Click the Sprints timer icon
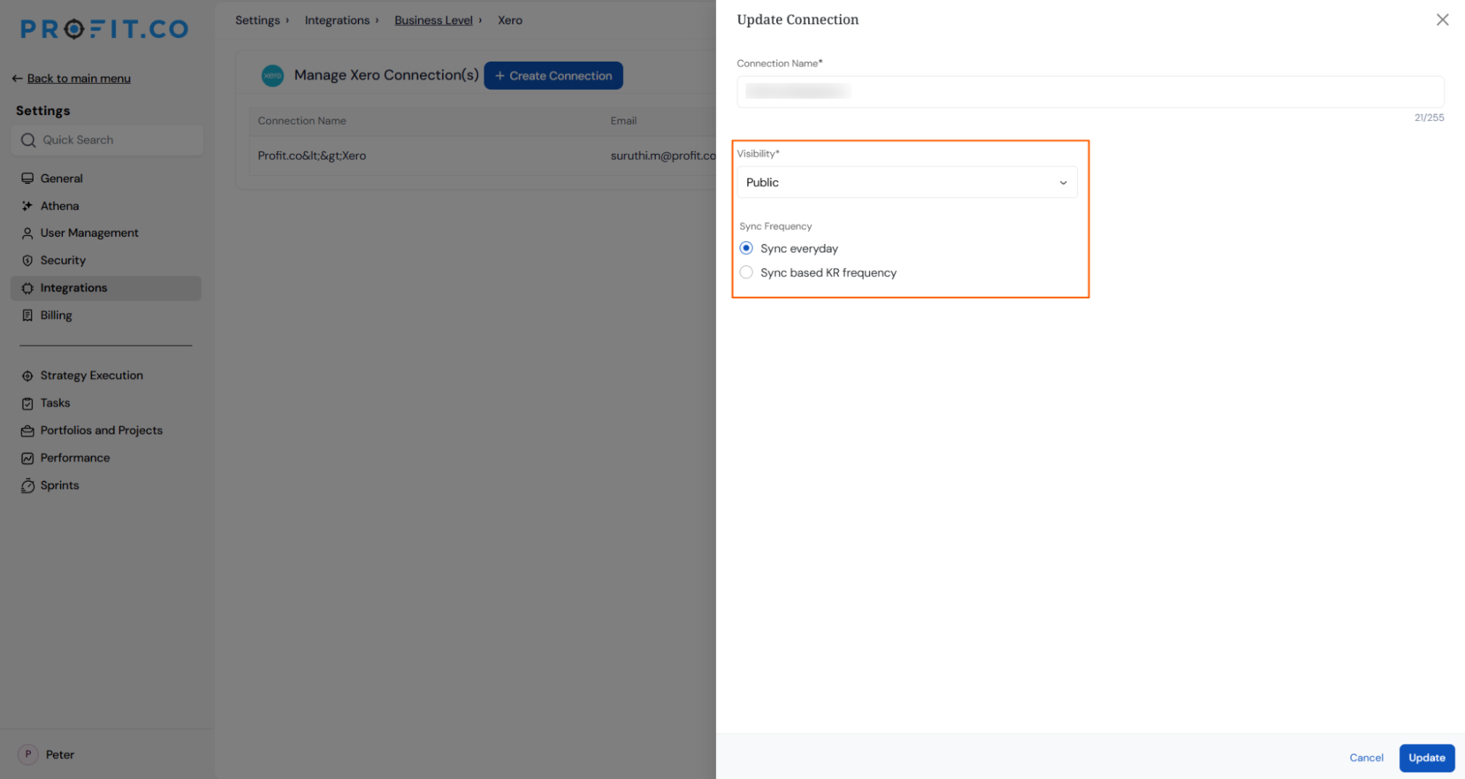Screen dimensions: 1465x779 click(x=27, y=486)
